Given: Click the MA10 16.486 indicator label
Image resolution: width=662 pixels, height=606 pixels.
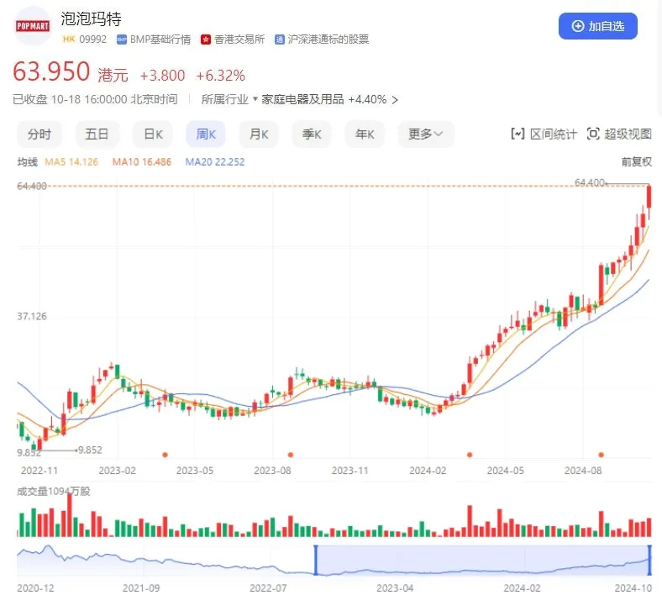Looking at the screenshot, I should point(141,161).
